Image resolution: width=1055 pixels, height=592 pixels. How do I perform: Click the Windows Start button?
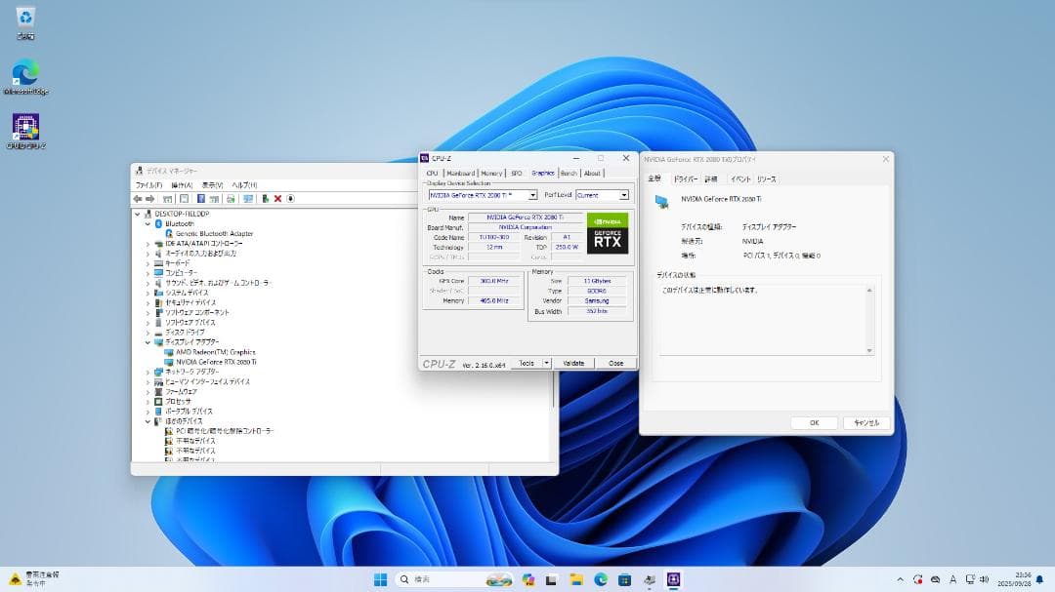coord(381,578)
